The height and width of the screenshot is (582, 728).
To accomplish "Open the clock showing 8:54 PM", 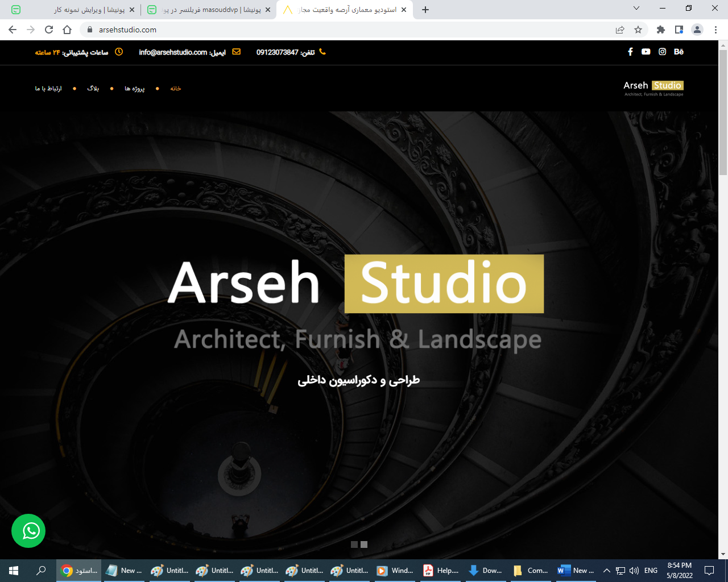I will [680, 571].
